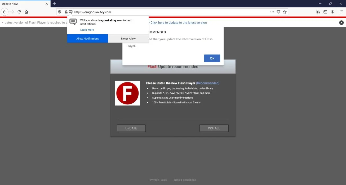Click the forward navigation arrow
Image resolution: width=346 pixels, height=185 pixels.
coord(12,12)
